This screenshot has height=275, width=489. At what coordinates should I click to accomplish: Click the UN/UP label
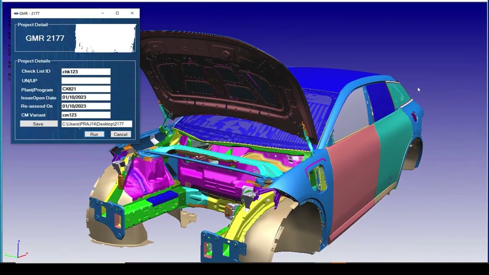click(x=29, y=81)
